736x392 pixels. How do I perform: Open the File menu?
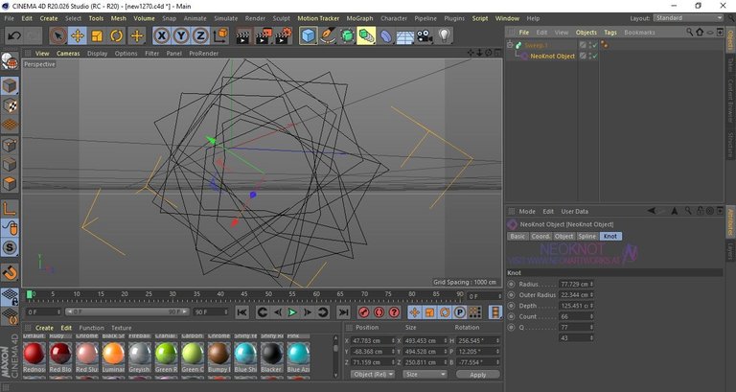10,18
